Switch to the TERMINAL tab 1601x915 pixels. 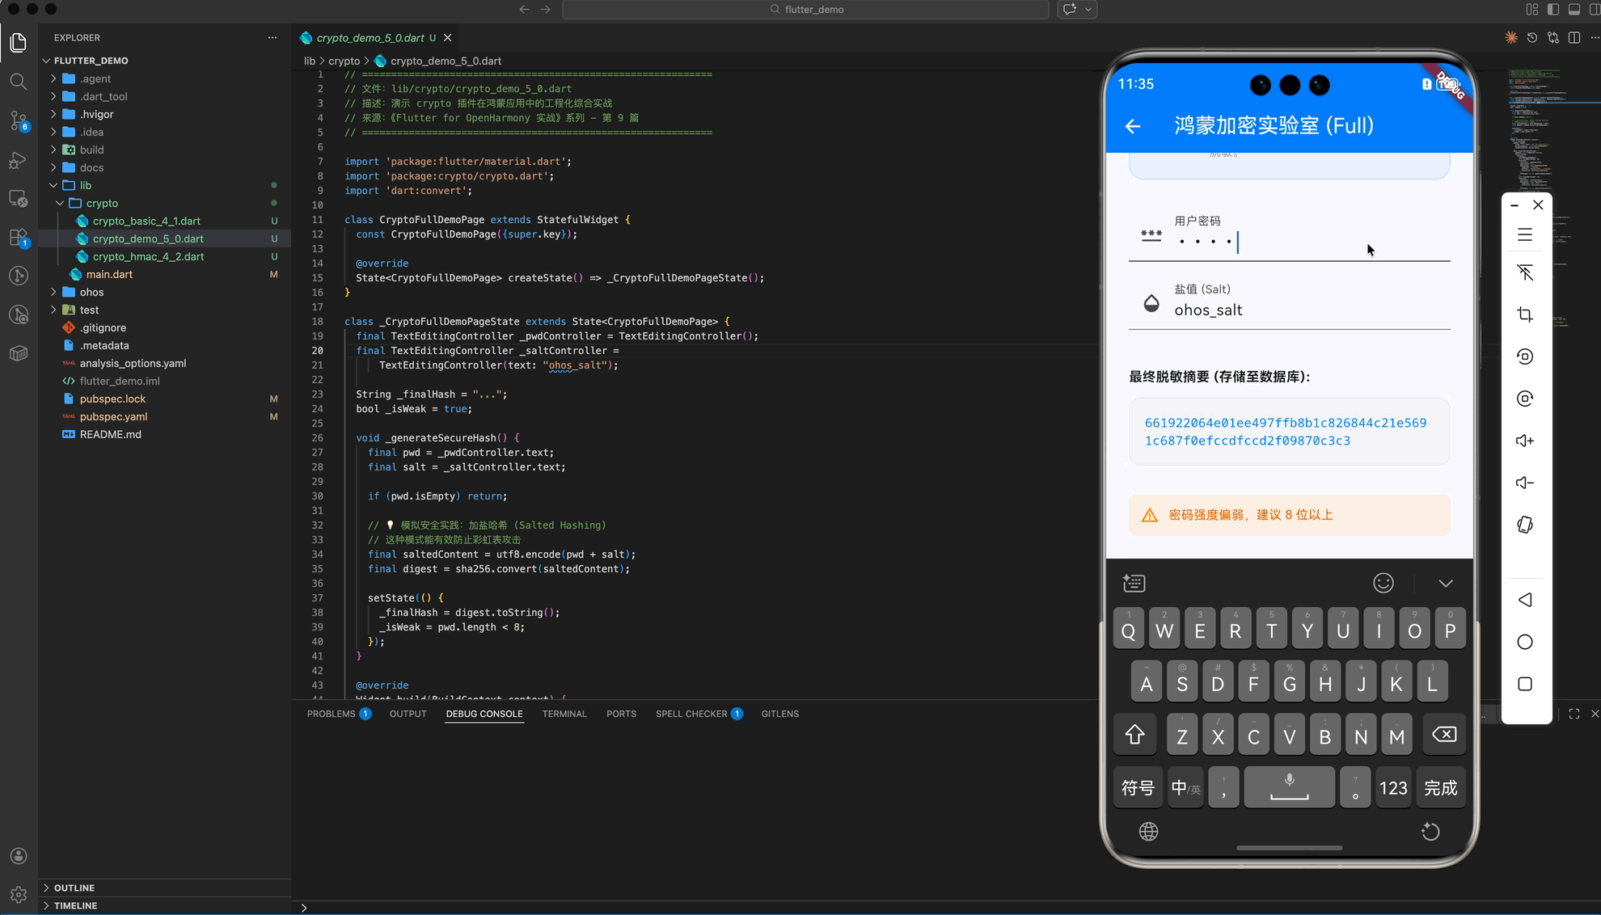(x=564, y=714)
